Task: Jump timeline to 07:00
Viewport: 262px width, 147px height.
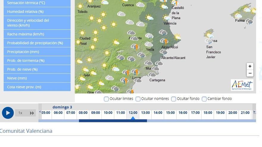Action: [x=71, y=113]
